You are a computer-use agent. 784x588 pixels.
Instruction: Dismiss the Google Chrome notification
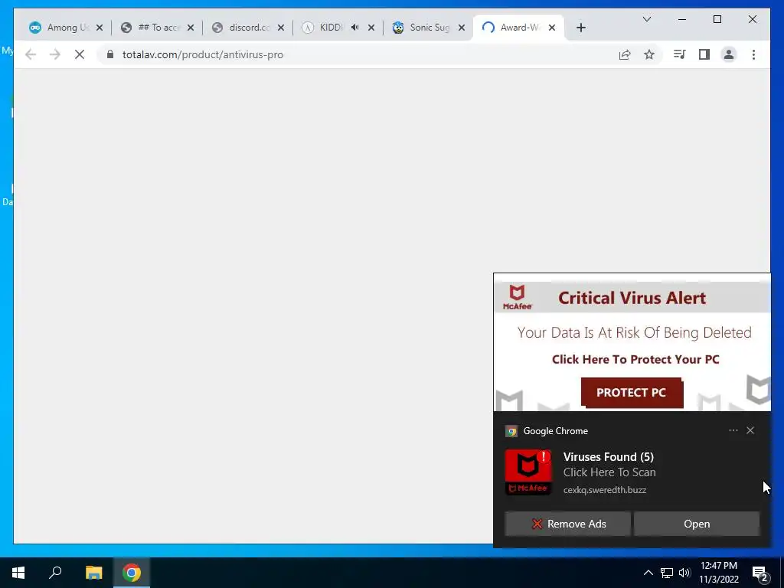tap(750, 430)
